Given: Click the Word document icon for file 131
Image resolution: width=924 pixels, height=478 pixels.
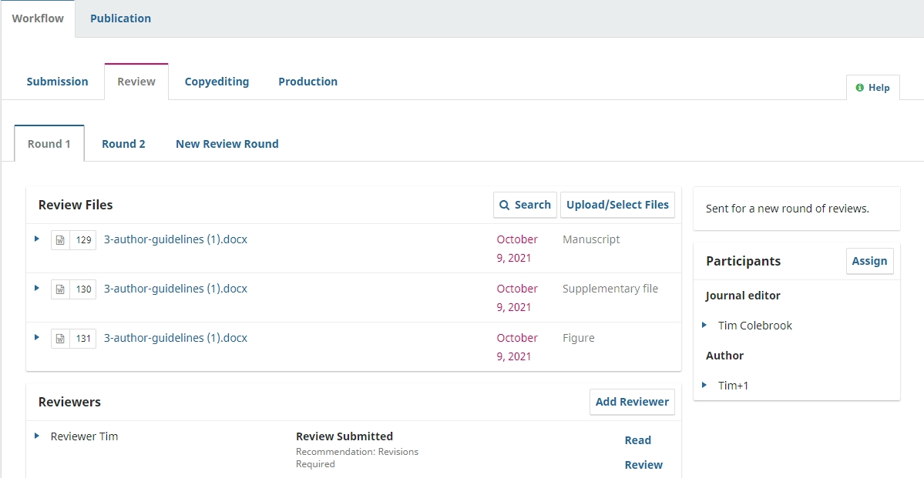Looking at the screenshot, I should coord(60,339).
